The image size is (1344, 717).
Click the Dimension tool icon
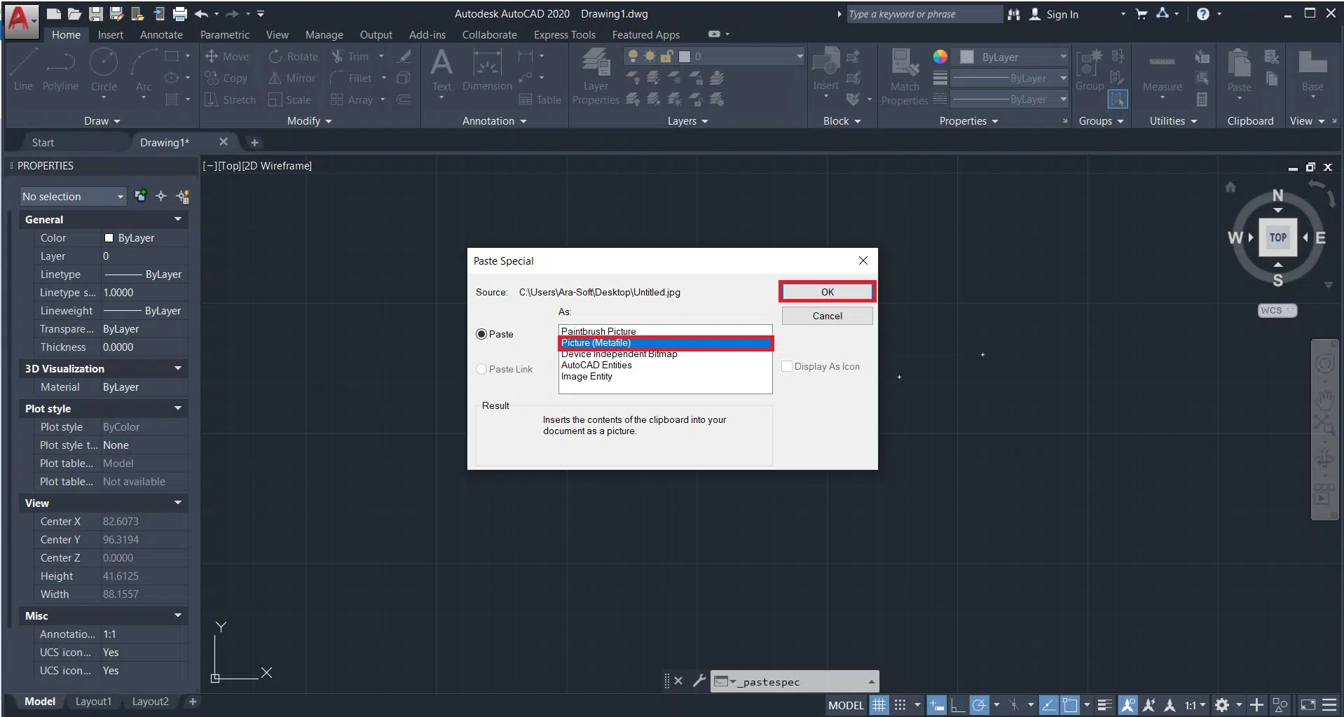(x=487, y=69)
